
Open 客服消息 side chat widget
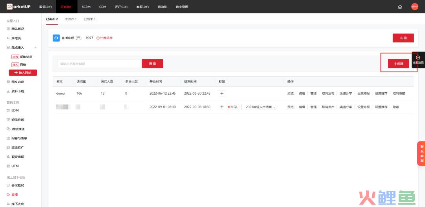click(x=418, y=60)
